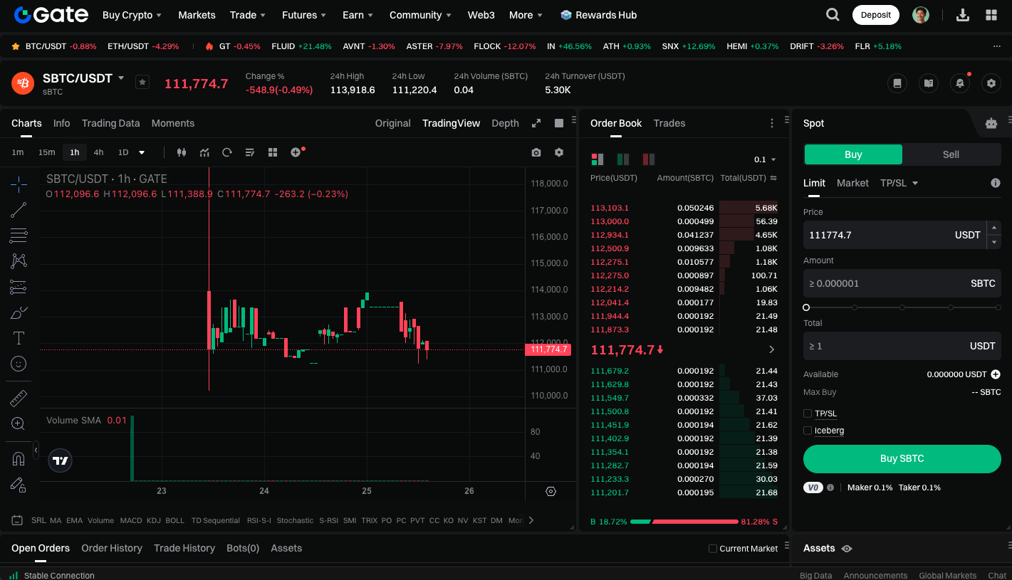1012x580 pixels.
Task: Toggle magnet mode tool
Action: coord(19,459)
